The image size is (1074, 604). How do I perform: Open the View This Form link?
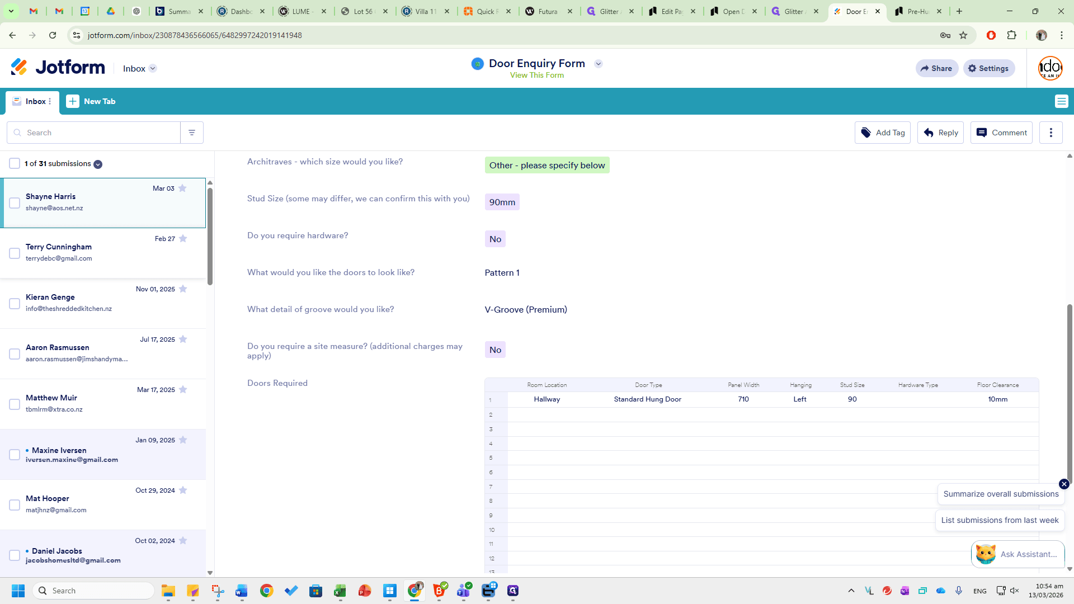(x=537, y=75)
